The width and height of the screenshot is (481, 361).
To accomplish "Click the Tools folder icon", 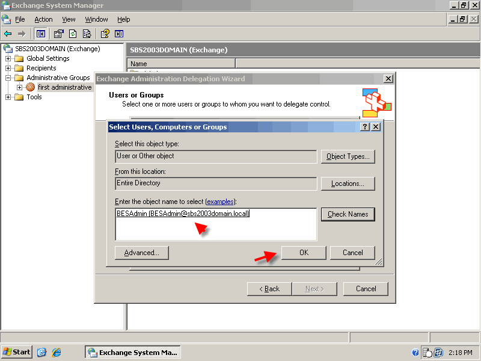I will 19,97.
